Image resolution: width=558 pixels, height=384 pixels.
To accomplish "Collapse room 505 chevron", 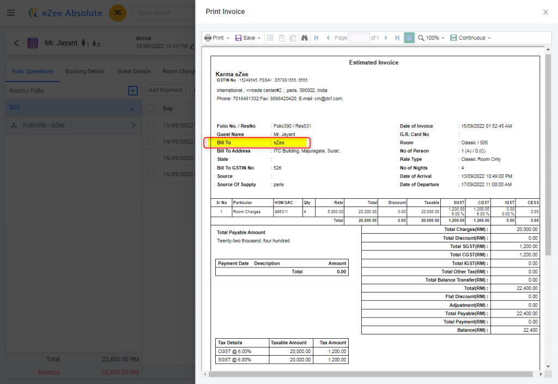I will (x=132, y=109).
